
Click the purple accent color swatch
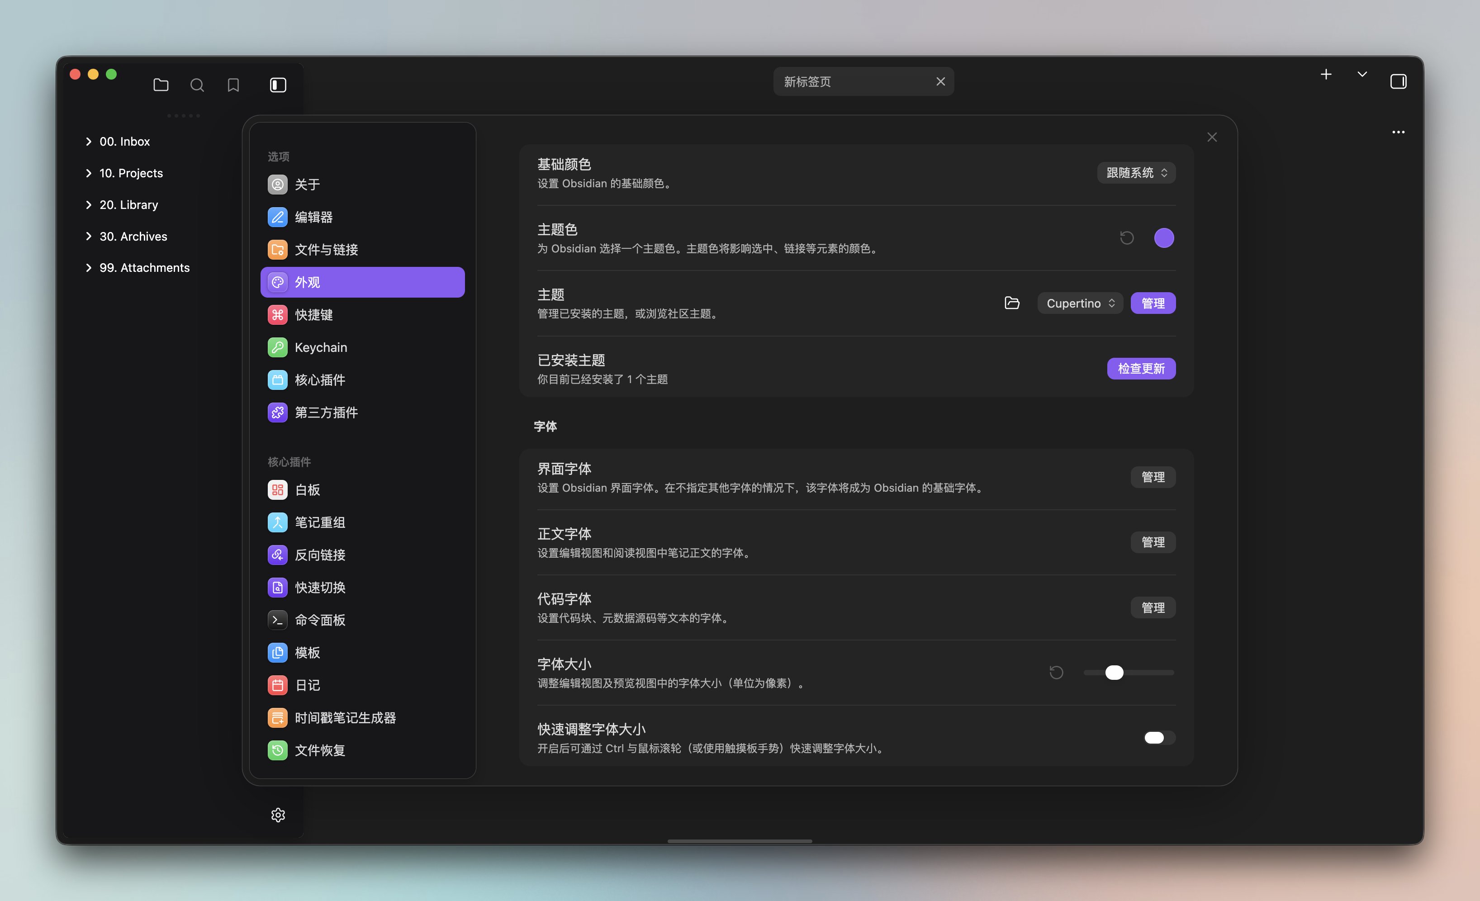click(x=1163, y=238)
